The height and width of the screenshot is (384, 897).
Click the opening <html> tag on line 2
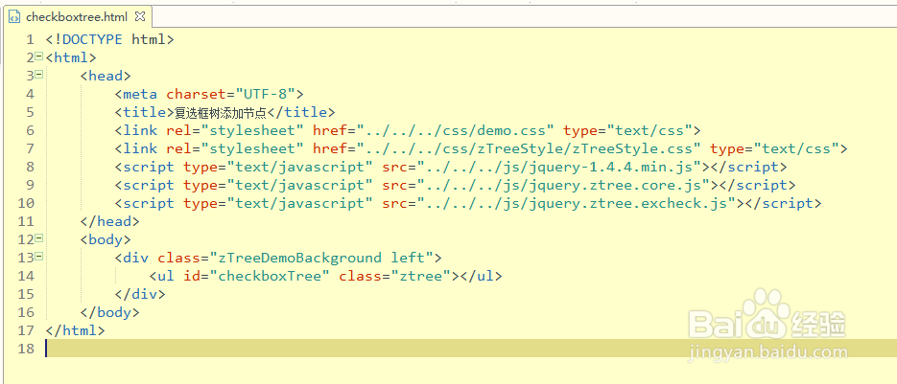[72, 57]
